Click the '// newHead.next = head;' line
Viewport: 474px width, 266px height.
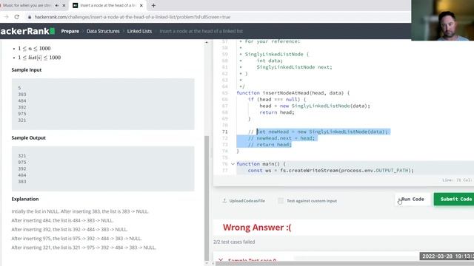(281, 138)
